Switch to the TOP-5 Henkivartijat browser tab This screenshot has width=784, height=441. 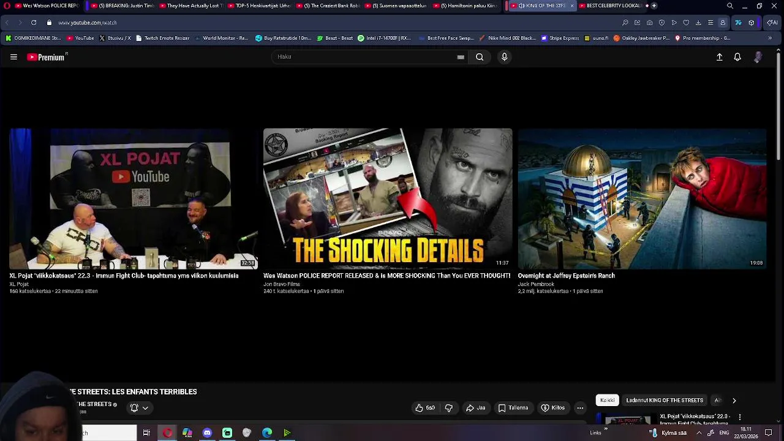258,6
